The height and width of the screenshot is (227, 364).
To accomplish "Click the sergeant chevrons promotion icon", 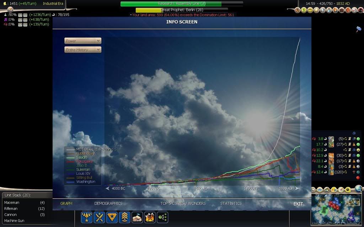I will tap(125, 217).
